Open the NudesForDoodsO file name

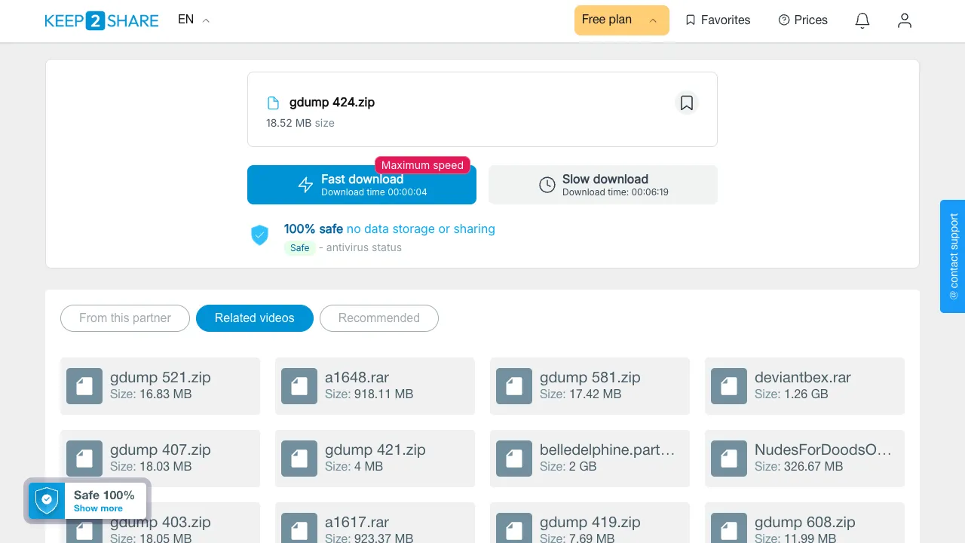[823, 449]
